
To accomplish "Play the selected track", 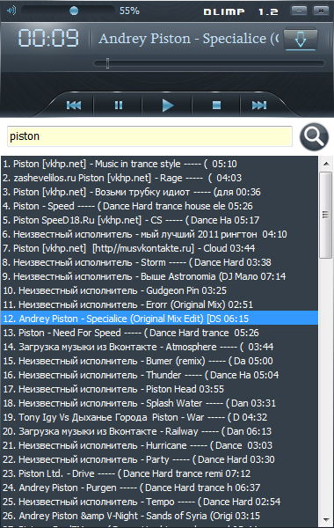I will tap(168, 106).
